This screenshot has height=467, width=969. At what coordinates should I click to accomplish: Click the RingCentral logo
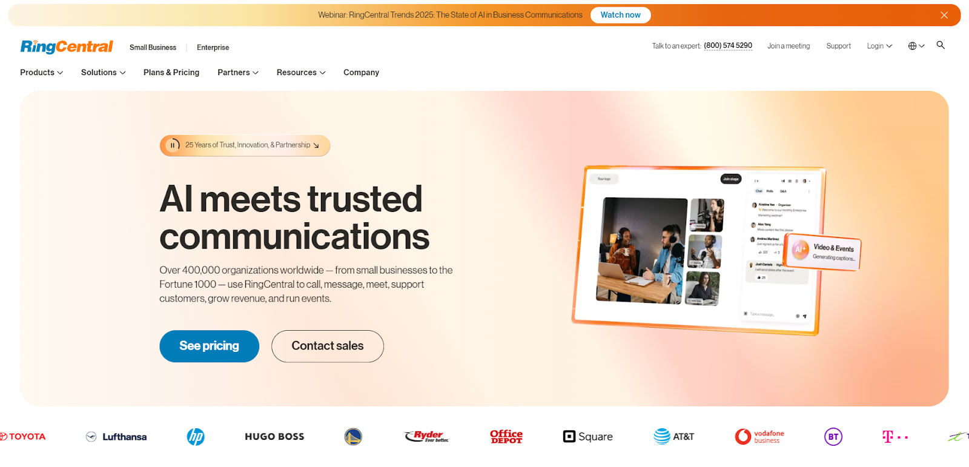coord(67,47)
